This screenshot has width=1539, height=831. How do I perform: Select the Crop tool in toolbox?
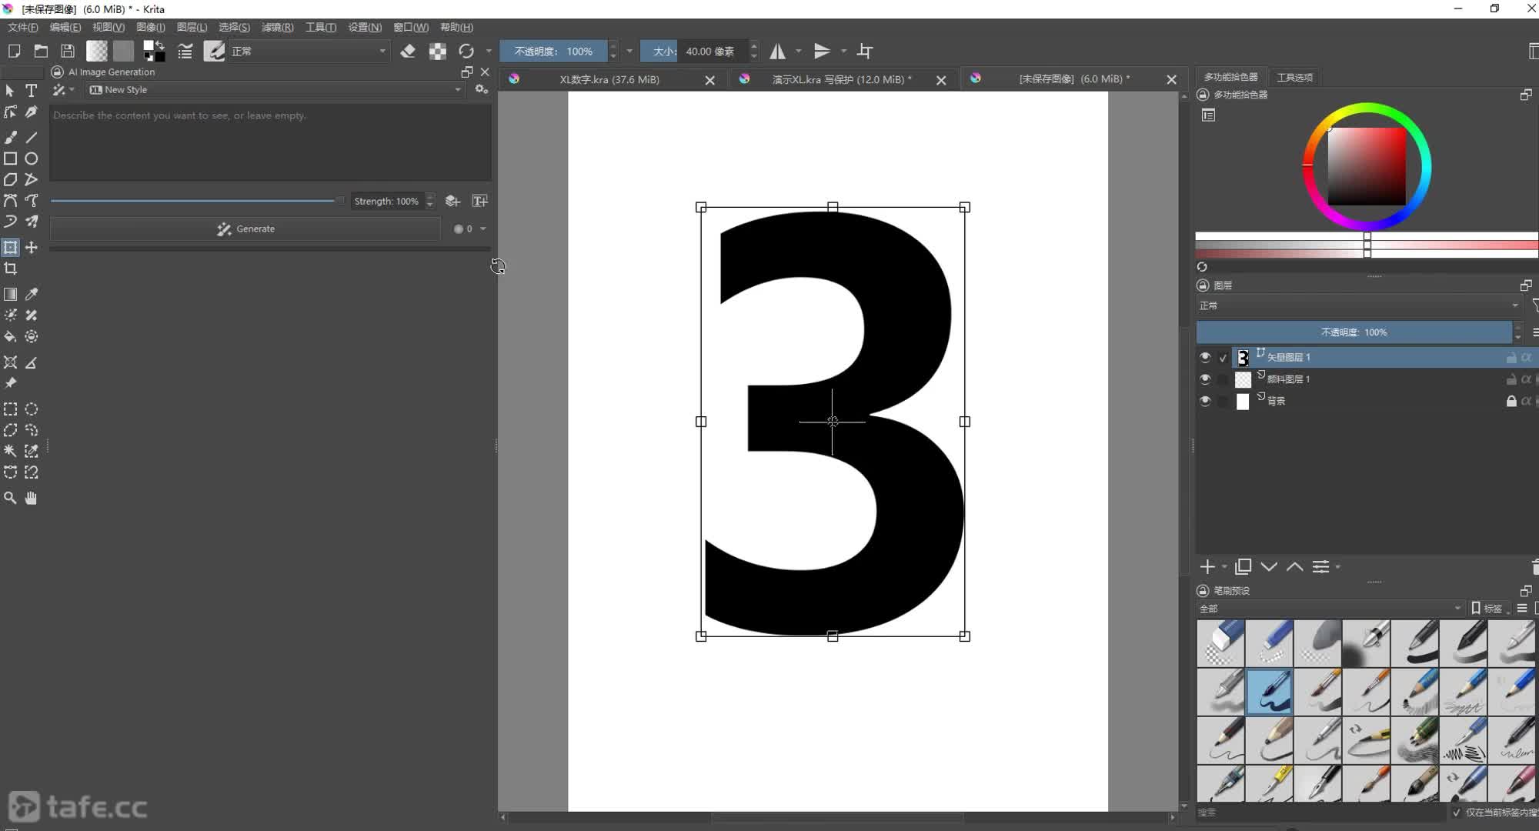pos(11,269)
